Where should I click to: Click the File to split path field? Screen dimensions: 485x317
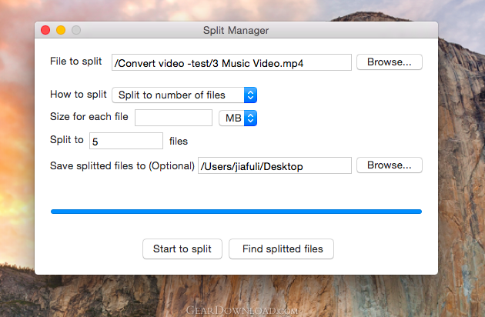pos(232,62)
